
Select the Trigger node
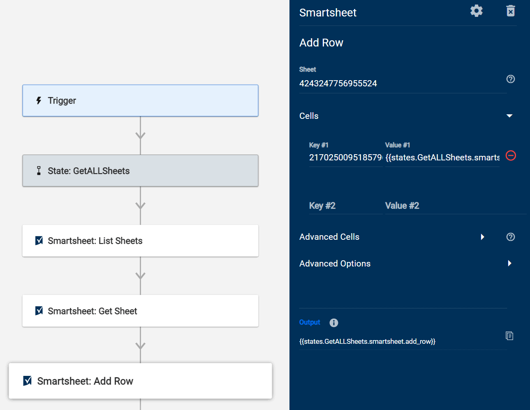click(140, 101)
